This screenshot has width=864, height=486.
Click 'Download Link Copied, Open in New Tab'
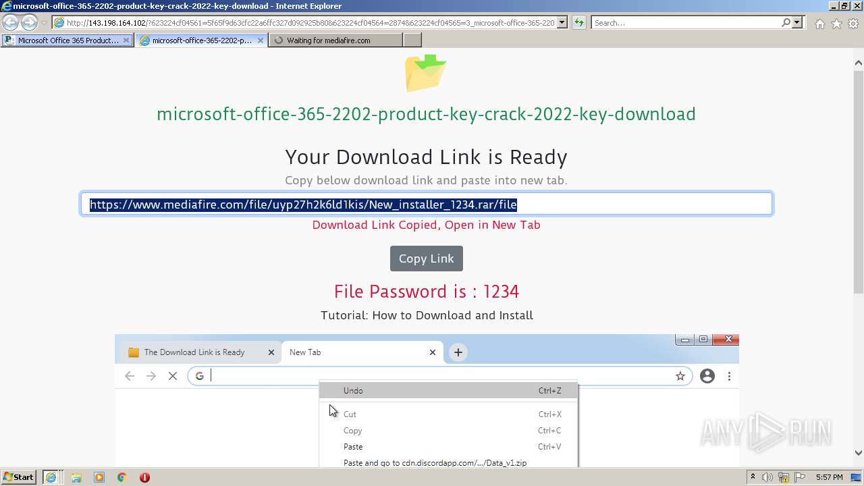(426, 225)
